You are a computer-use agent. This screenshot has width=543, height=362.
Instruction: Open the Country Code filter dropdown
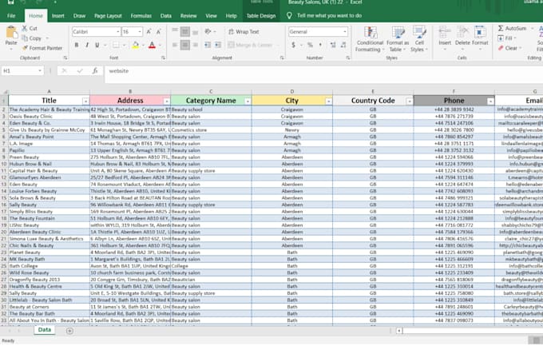click(410, 101)
